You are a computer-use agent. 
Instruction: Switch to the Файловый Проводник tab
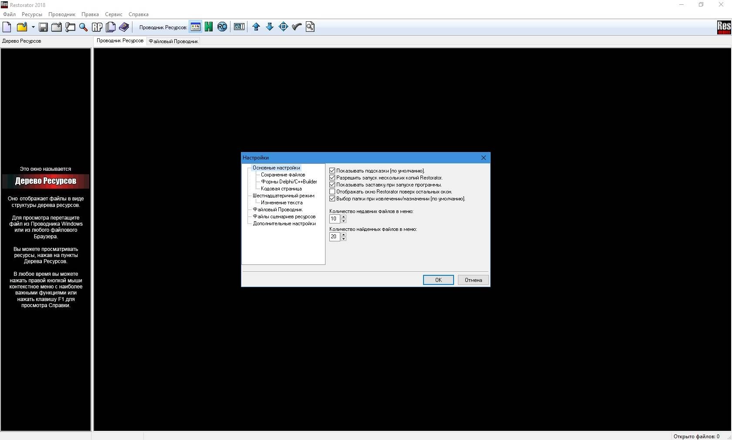coord(173,41)
